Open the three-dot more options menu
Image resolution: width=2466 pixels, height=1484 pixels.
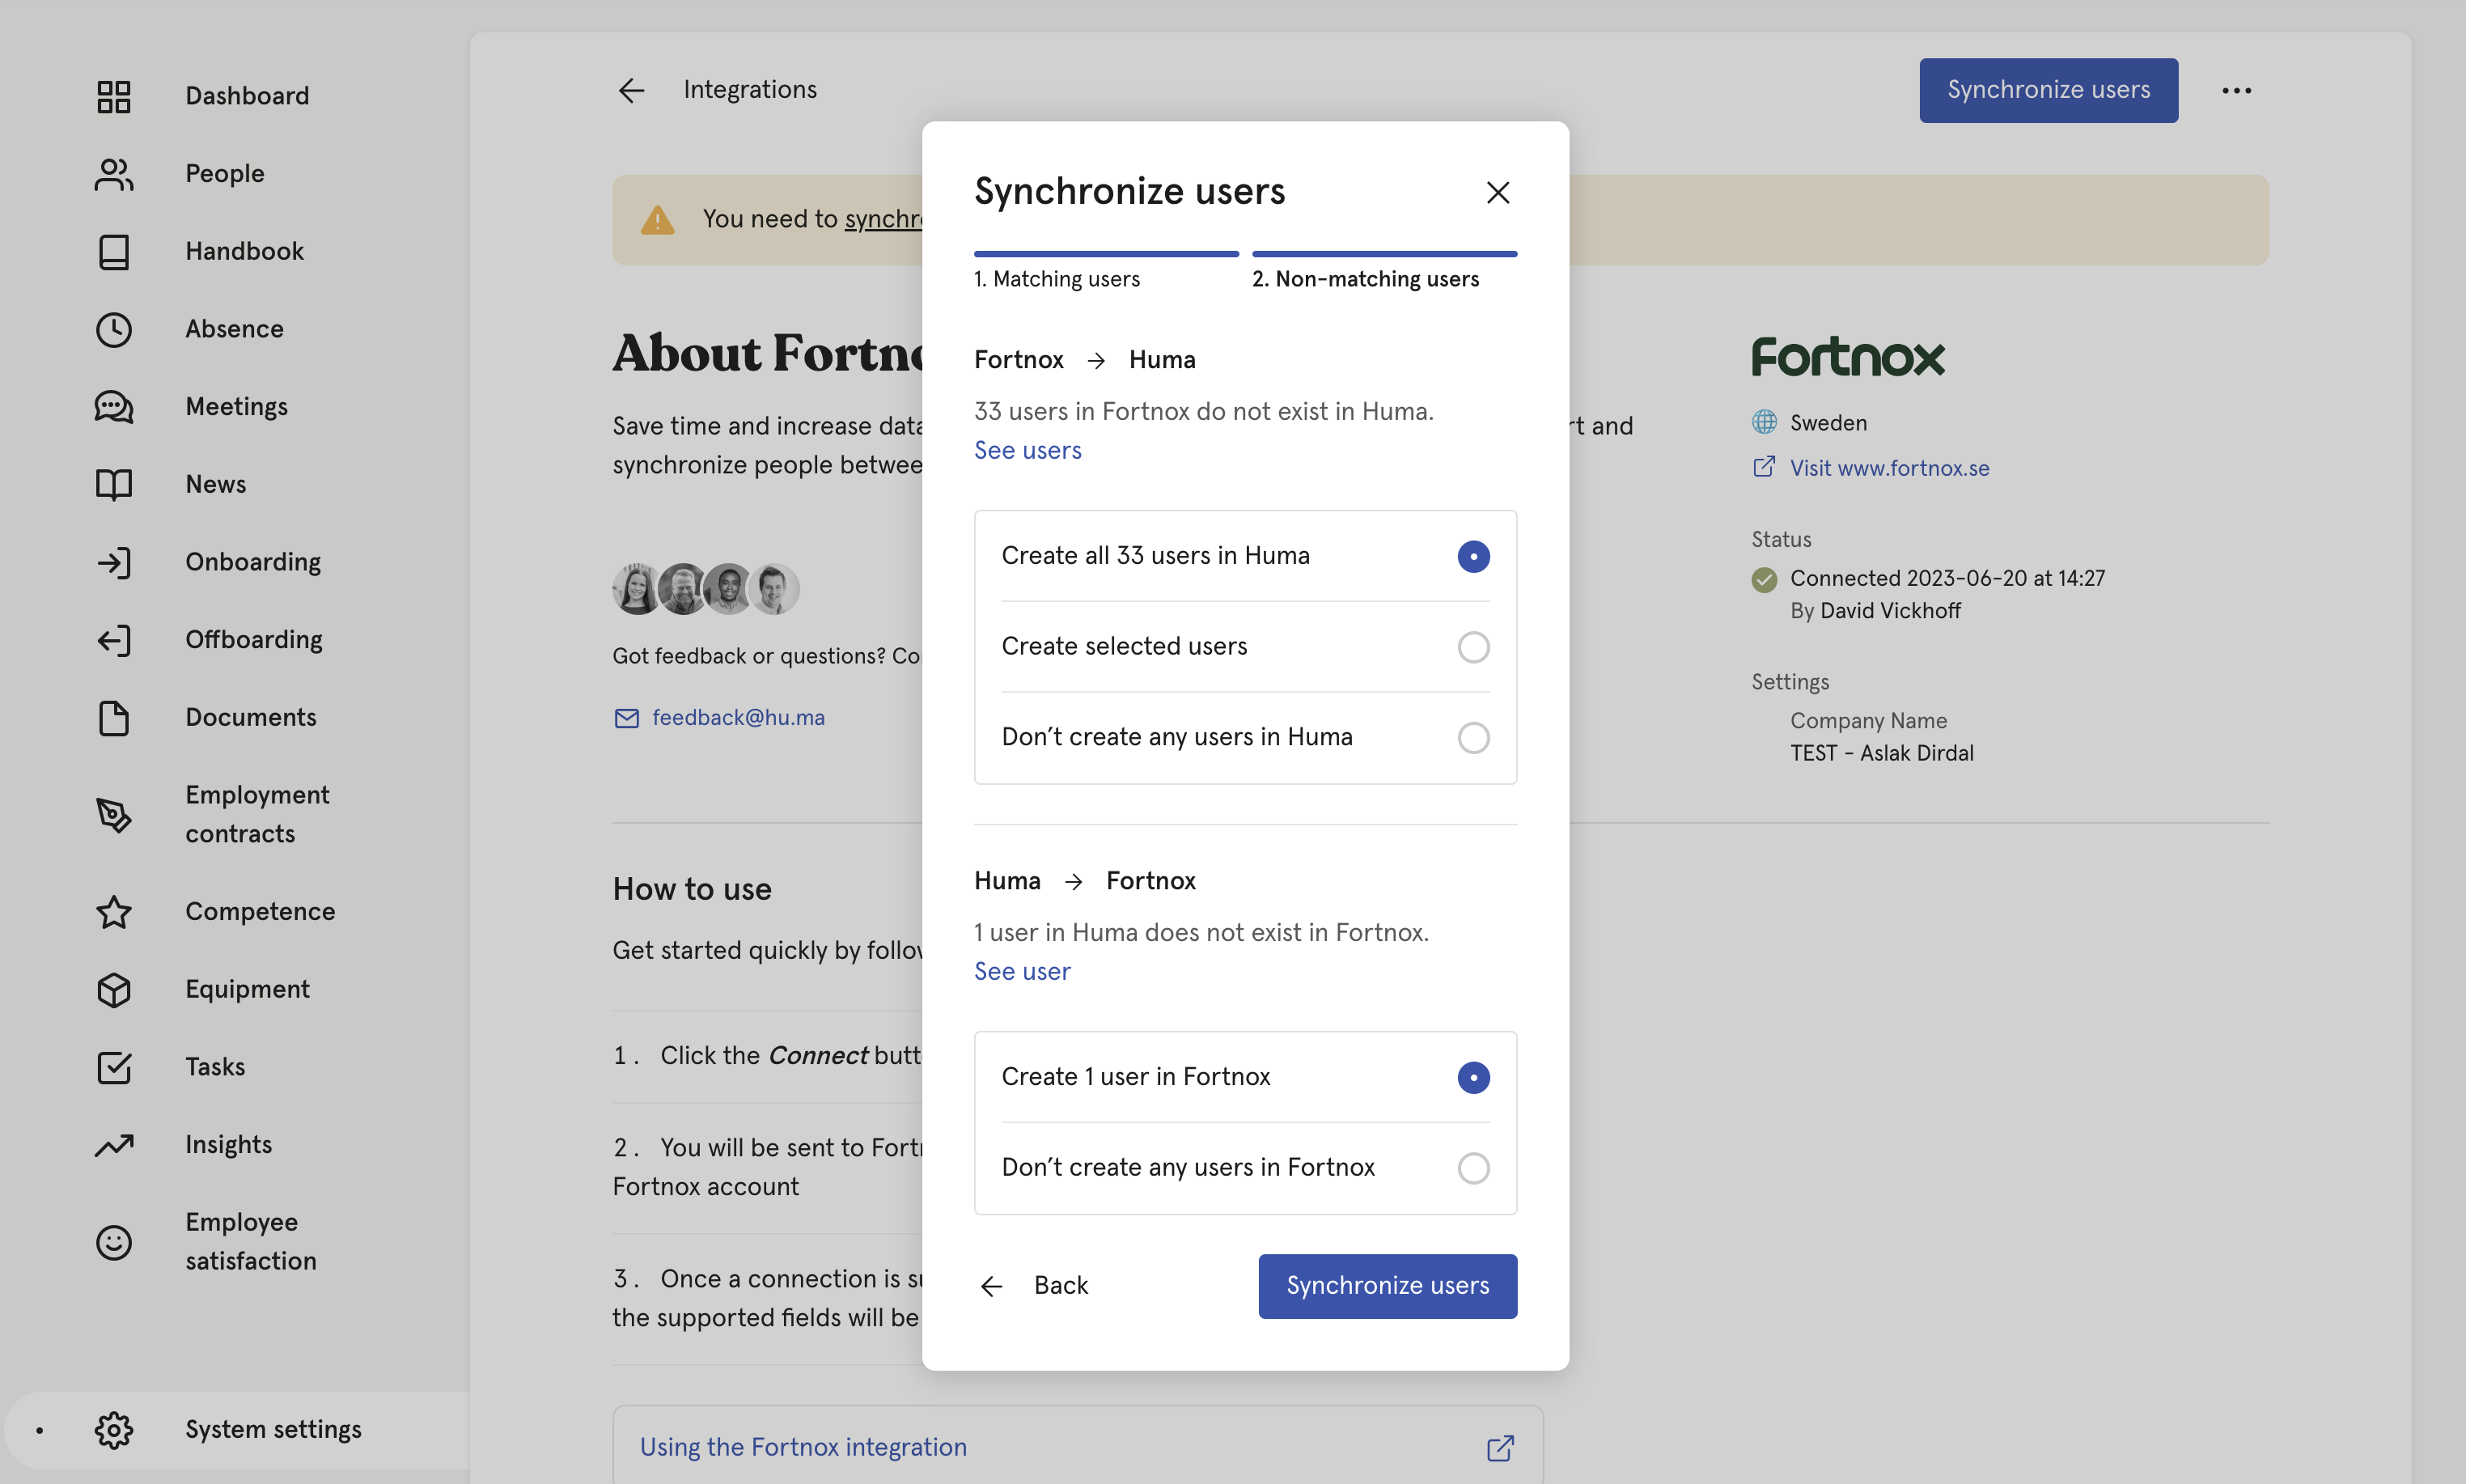click(2236, 91)
